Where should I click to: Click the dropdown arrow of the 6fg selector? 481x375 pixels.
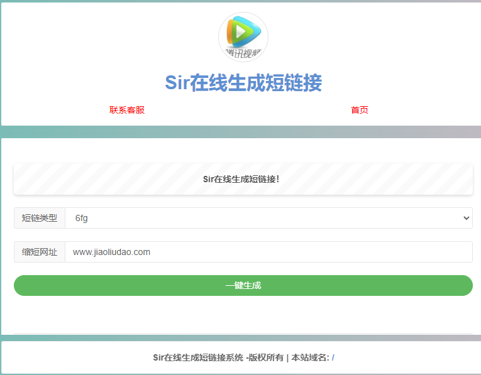pyautogui.click(x=466, y=218)
